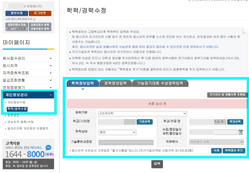Click the 삭제 button
The width and height of the screenshot is (249, 173).
click(x=217, y=151)
